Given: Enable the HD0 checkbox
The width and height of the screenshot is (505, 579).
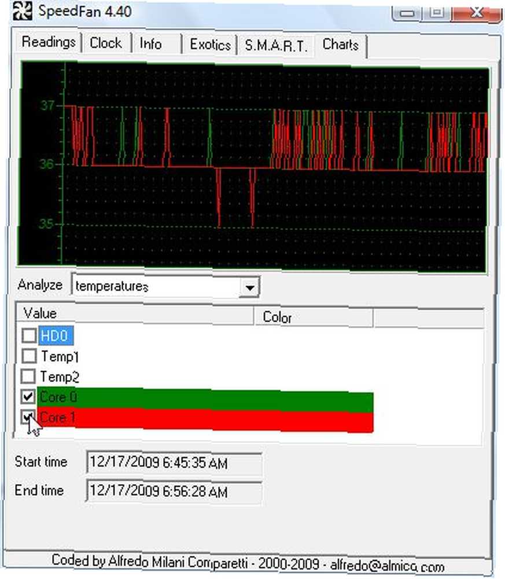Looking at the screenshot, I should click(29, 336).
